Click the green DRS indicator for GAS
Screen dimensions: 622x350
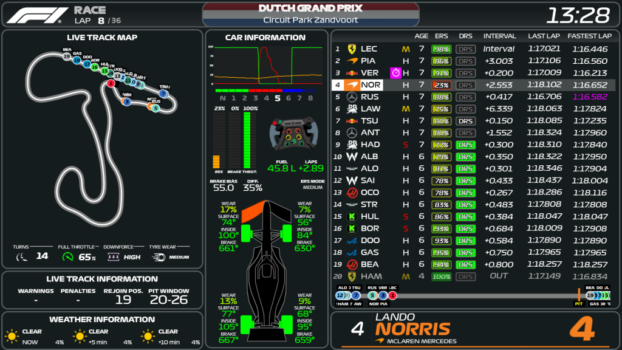click(x=465, y=253)
